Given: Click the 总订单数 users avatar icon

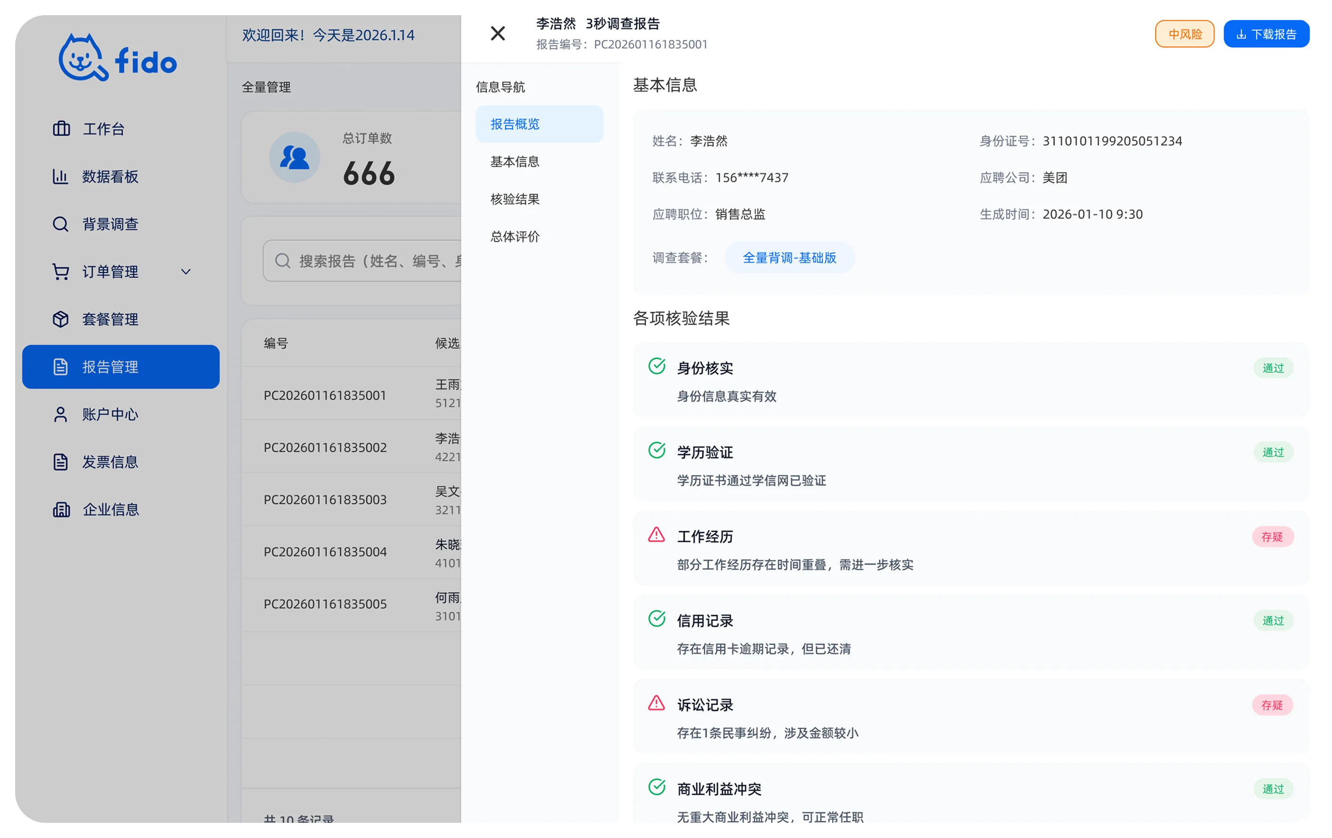Looking at the screenshot, I should 294,158.
